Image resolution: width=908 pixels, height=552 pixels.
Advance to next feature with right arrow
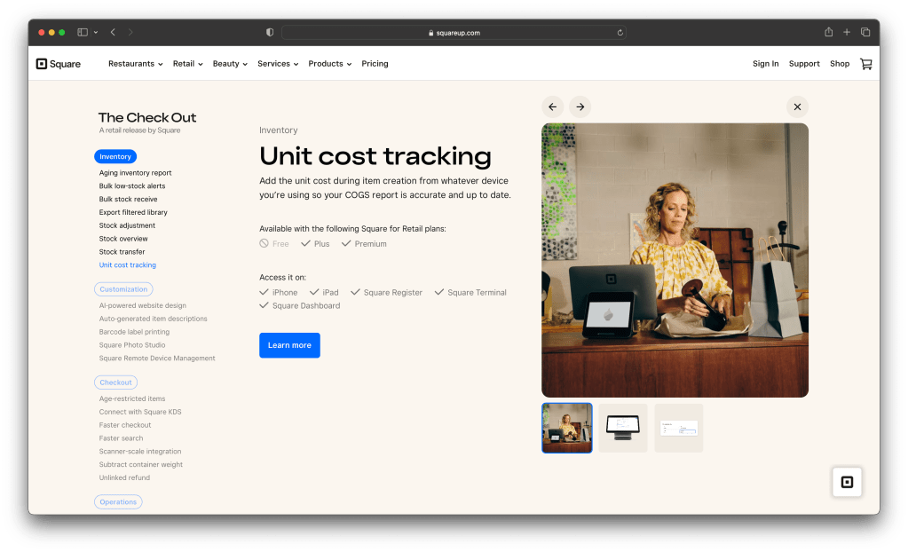[x=580, y=106]
